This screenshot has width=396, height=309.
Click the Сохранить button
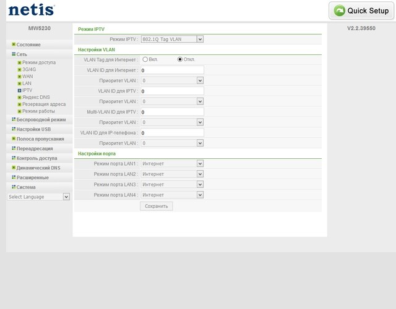[157, 206]
